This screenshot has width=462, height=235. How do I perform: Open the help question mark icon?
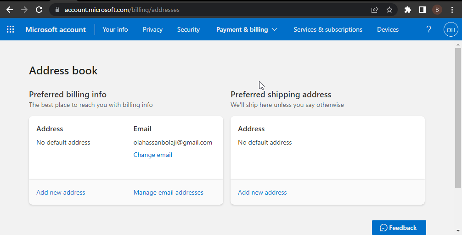(429, 29)
